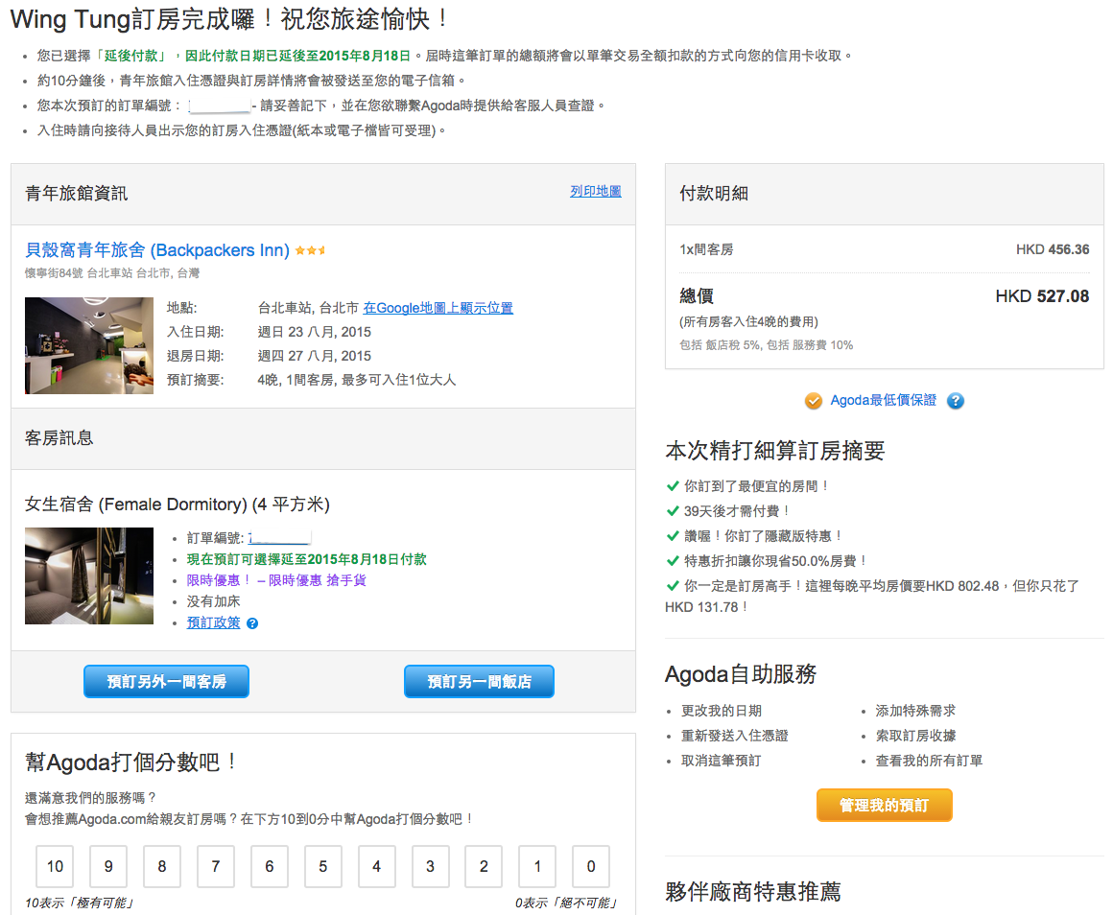Rate Agoda with score 0

(591, 866)
